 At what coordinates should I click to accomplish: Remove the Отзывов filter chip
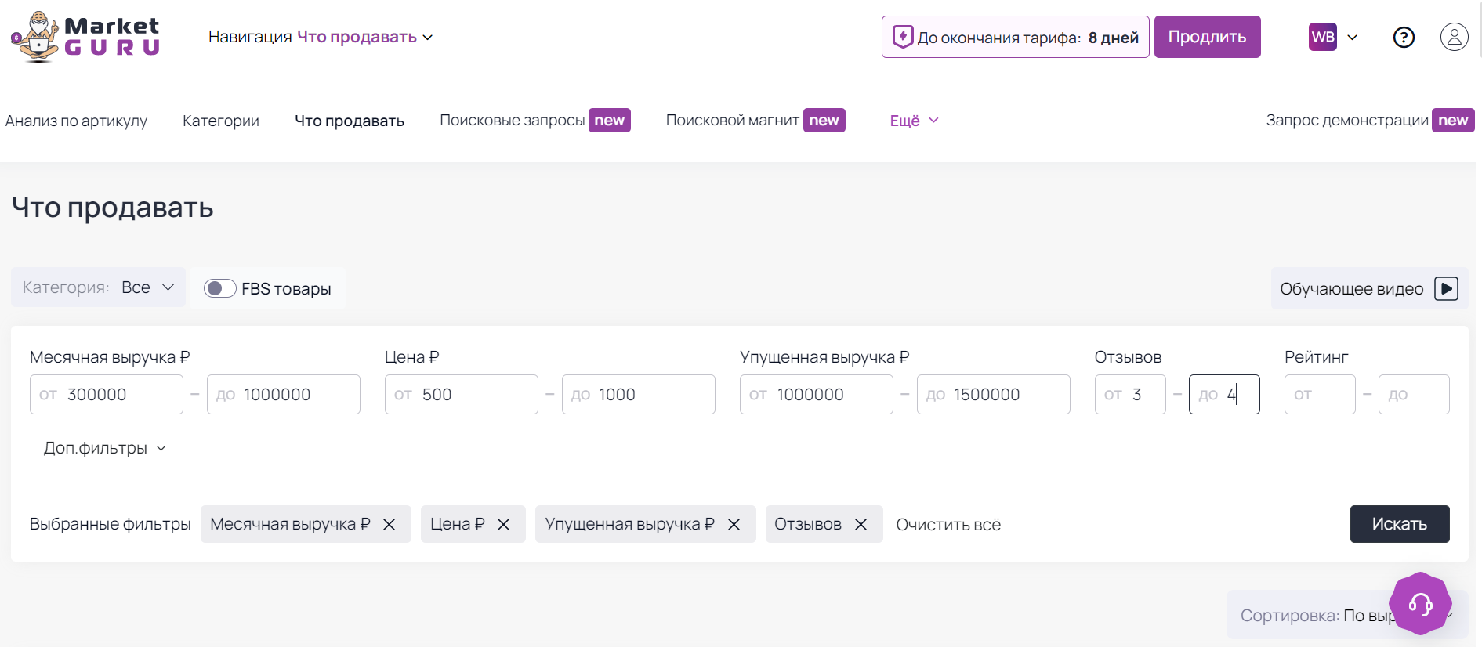click(861, 525)
